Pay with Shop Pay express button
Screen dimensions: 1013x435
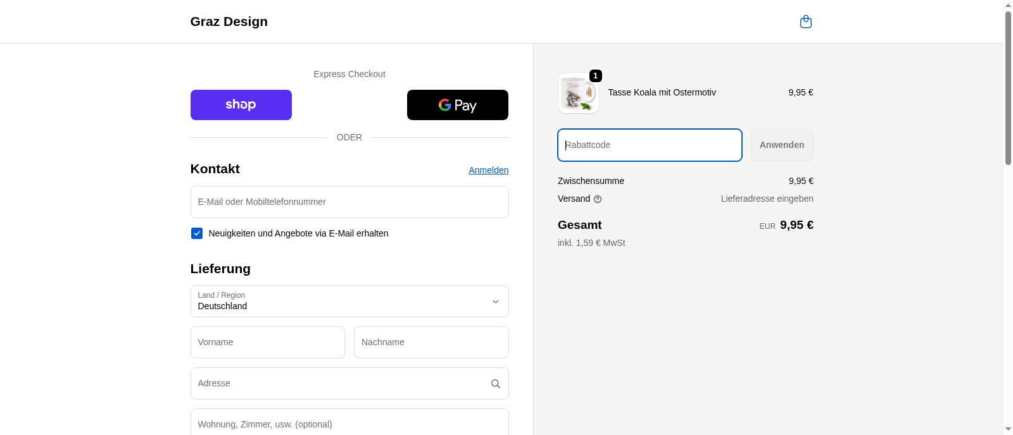pyautogui.click(x=241, y=105)
